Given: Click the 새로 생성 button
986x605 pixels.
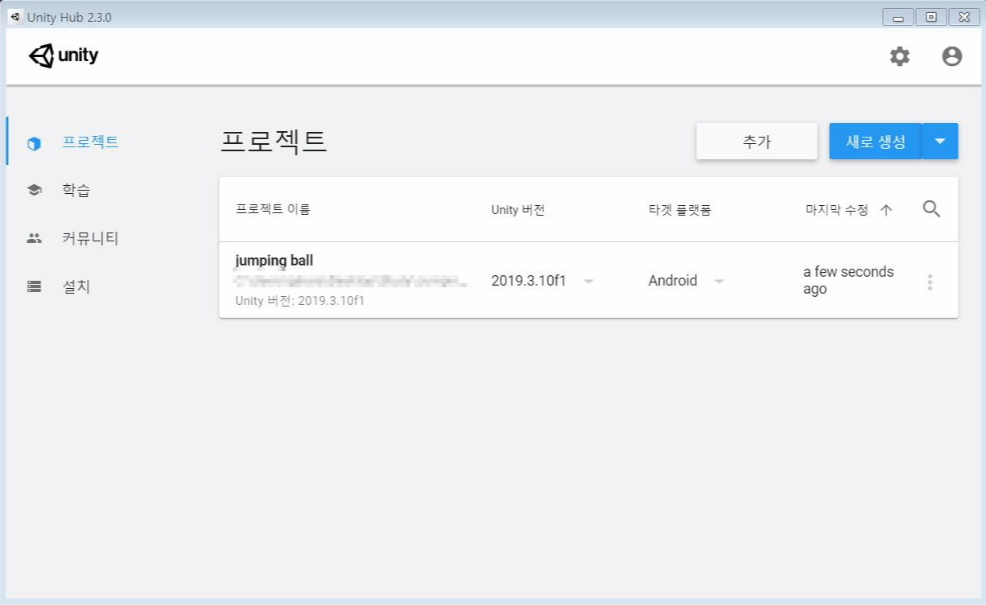Looking at the screenshot, I should (x=876, y=142).
